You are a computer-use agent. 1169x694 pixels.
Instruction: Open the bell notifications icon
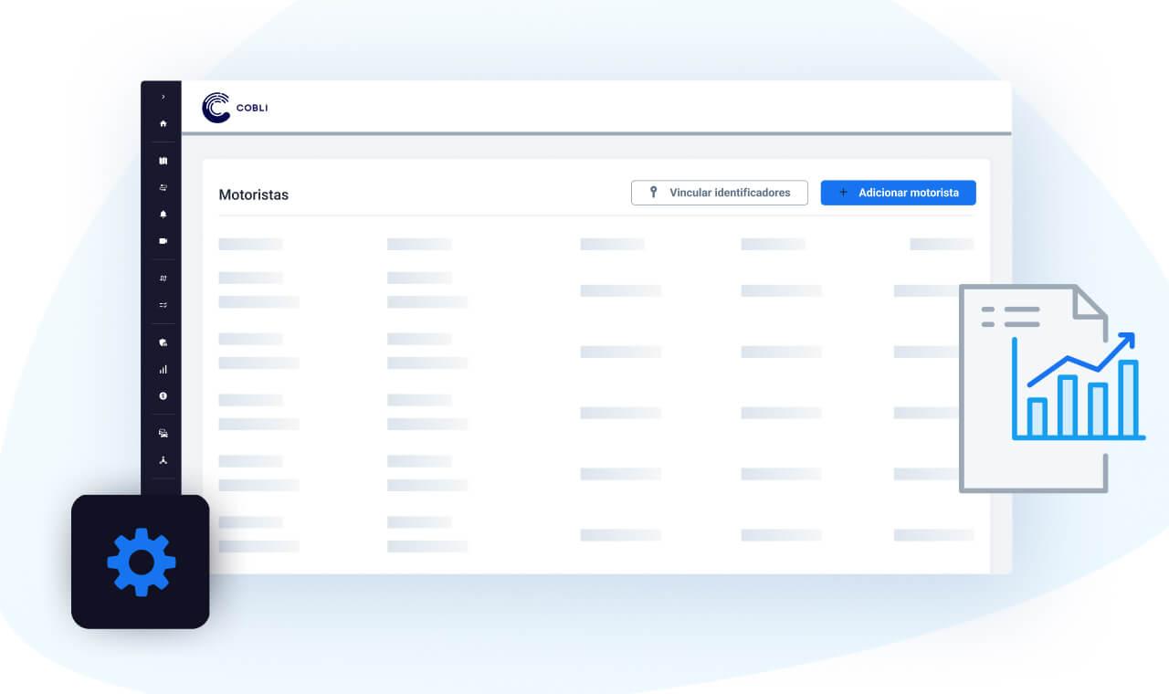coord(163,215)
